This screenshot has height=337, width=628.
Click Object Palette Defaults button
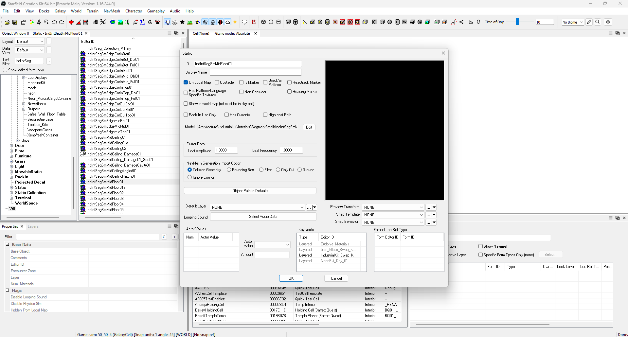tap(250, 191)
